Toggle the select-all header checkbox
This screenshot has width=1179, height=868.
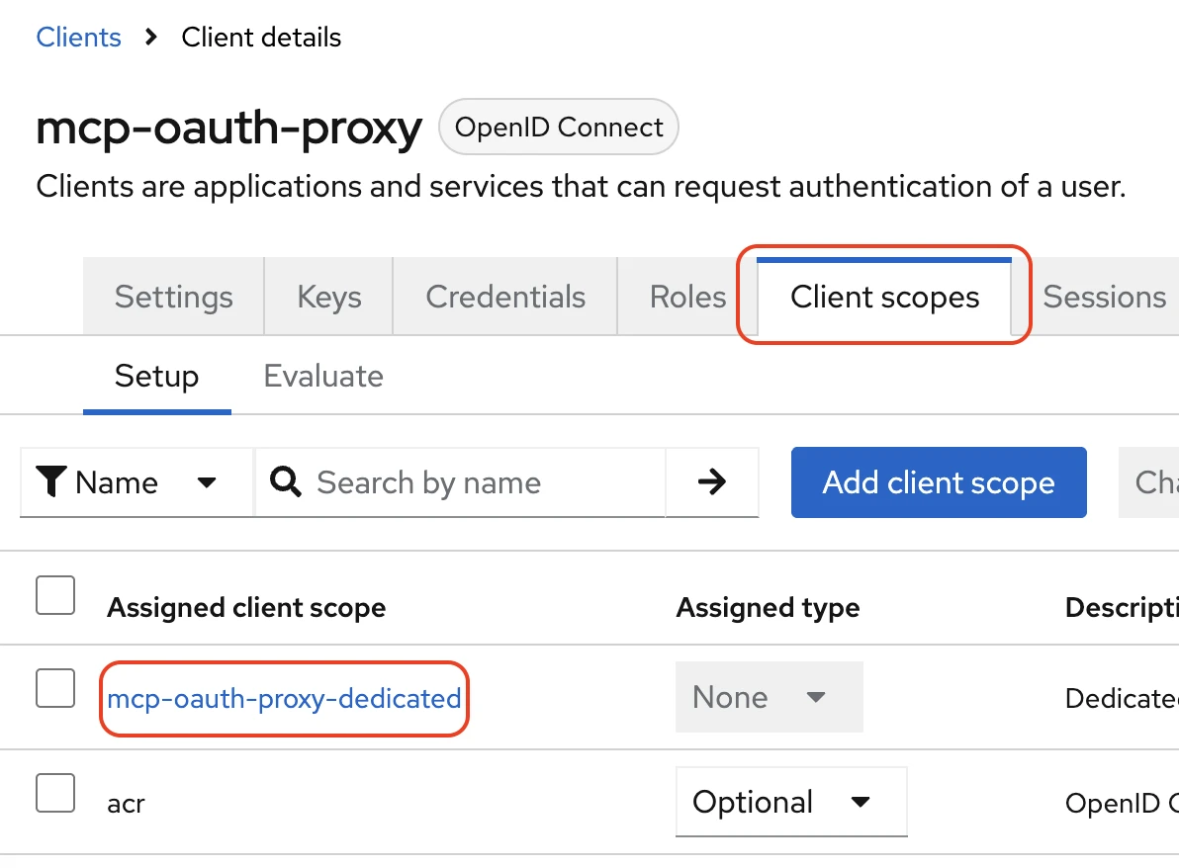point(55,595)
